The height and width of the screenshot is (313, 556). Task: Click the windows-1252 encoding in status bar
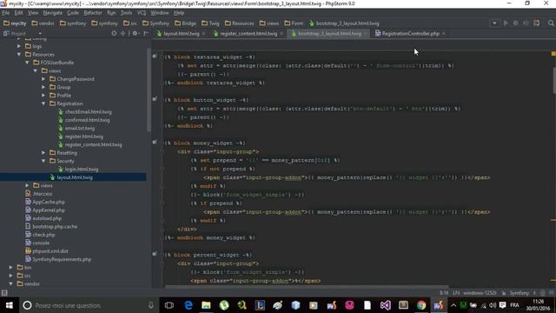click(480, 293)
